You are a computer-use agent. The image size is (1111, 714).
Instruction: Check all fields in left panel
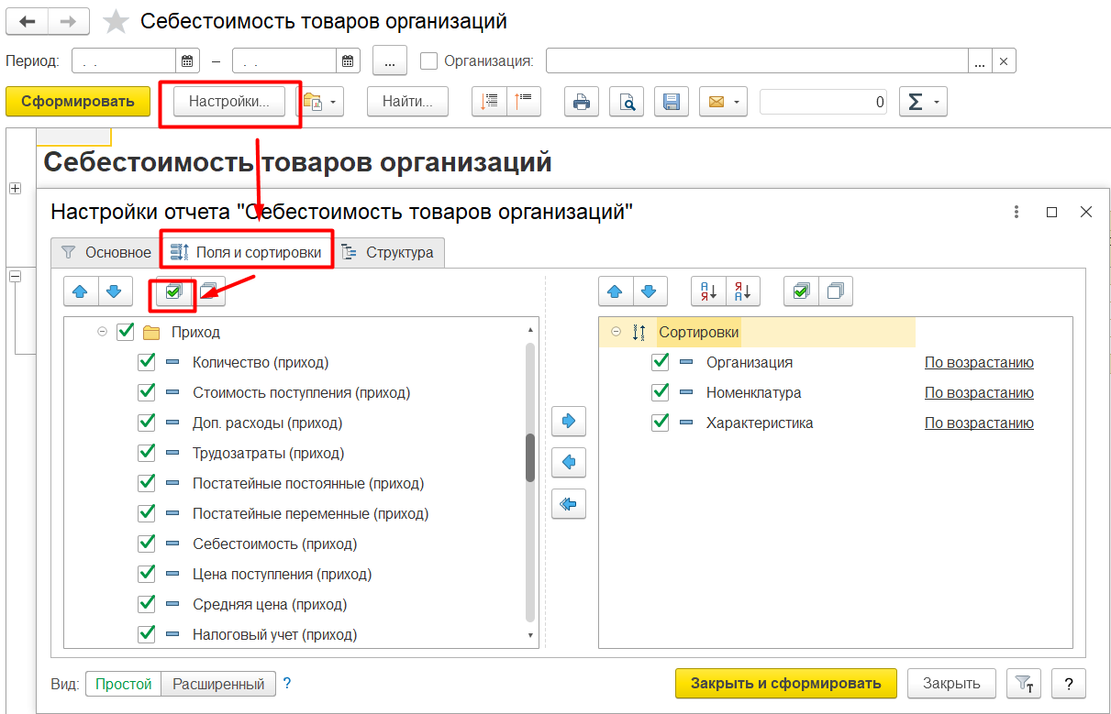(173, 291)
